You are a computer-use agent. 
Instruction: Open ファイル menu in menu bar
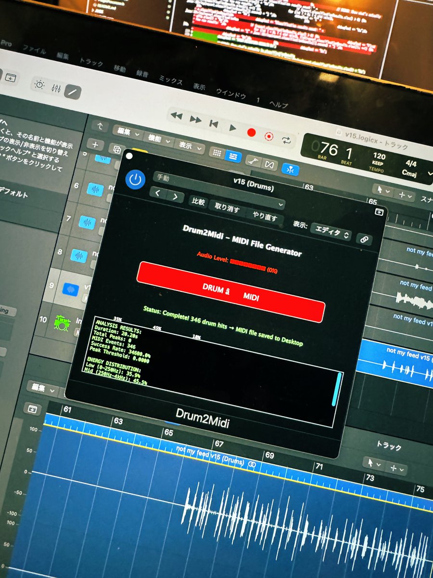pos(35,49)
